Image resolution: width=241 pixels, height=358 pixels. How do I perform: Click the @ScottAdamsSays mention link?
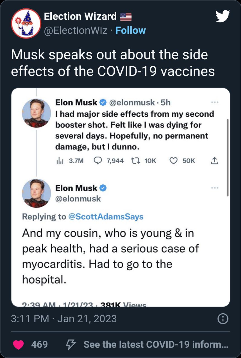coord(106,216)
